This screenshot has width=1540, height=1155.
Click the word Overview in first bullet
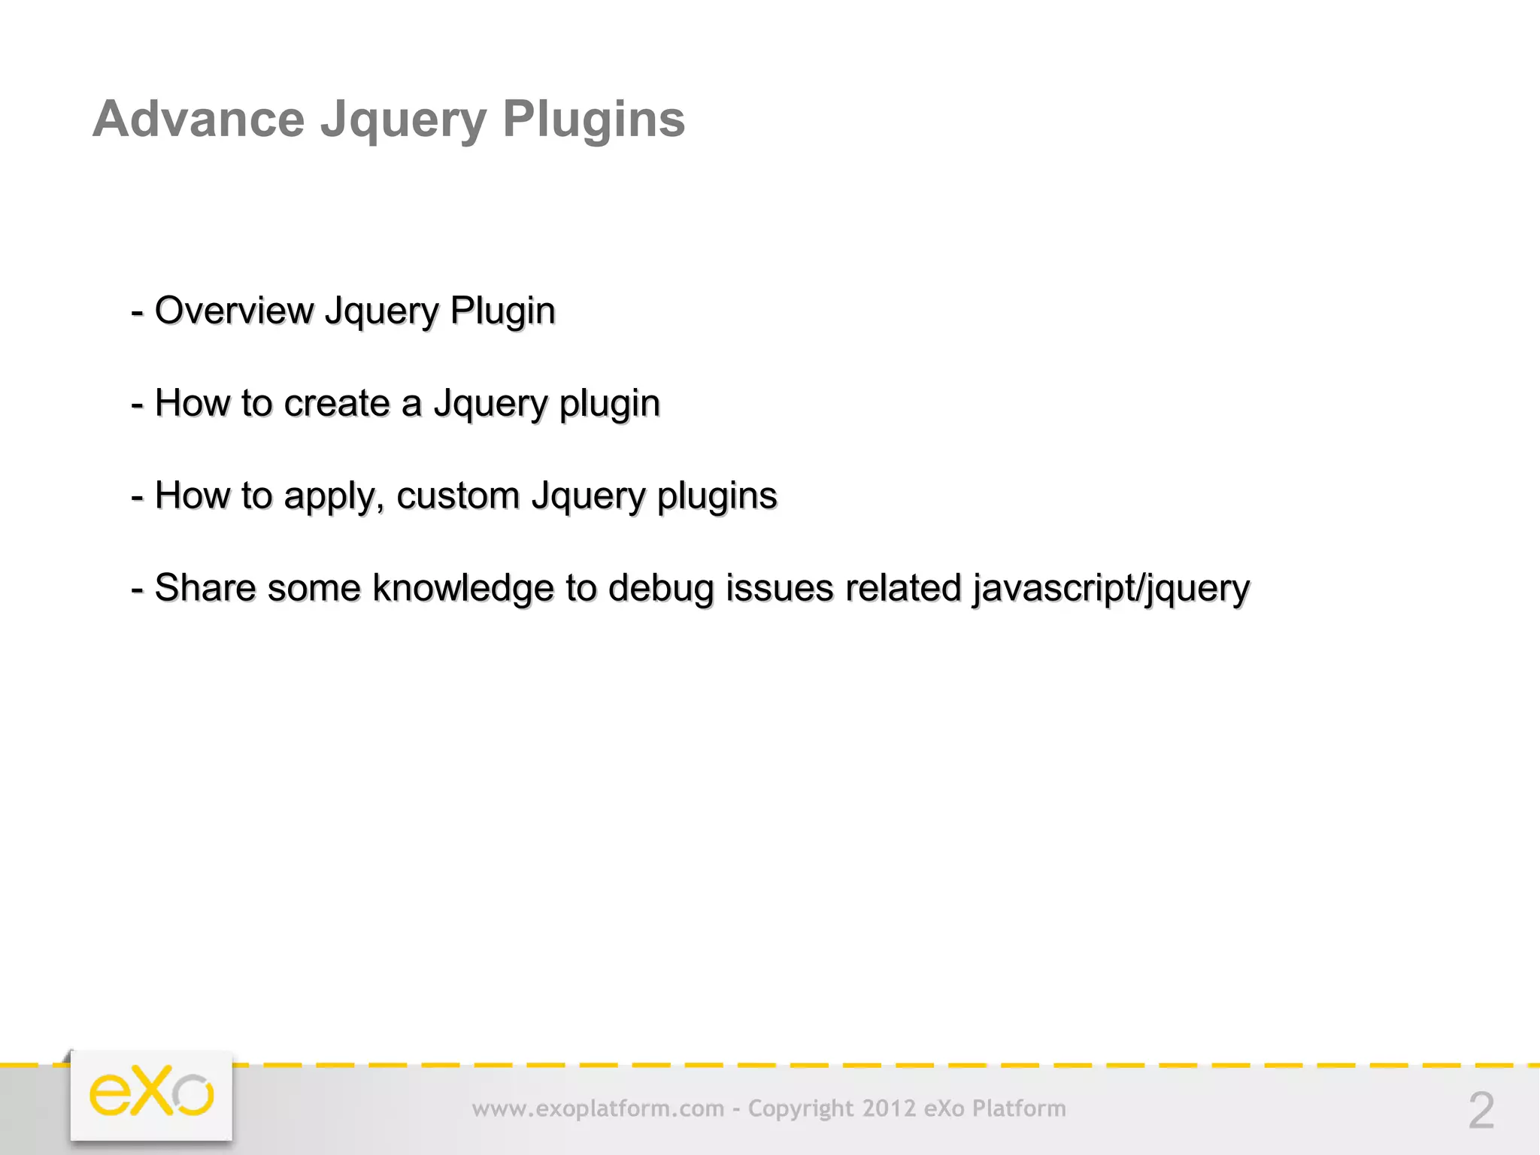234,311
